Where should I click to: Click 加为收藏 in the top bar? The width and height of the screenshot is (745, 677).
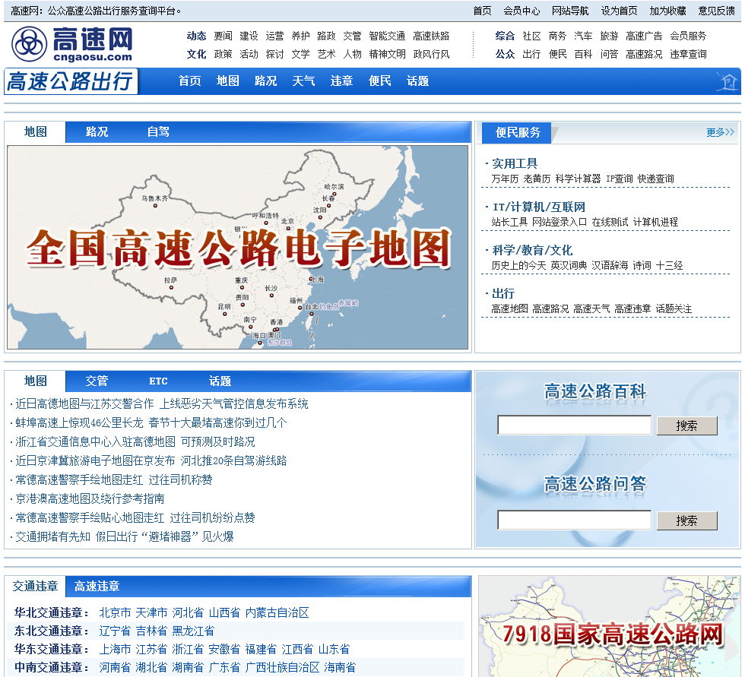667,11
